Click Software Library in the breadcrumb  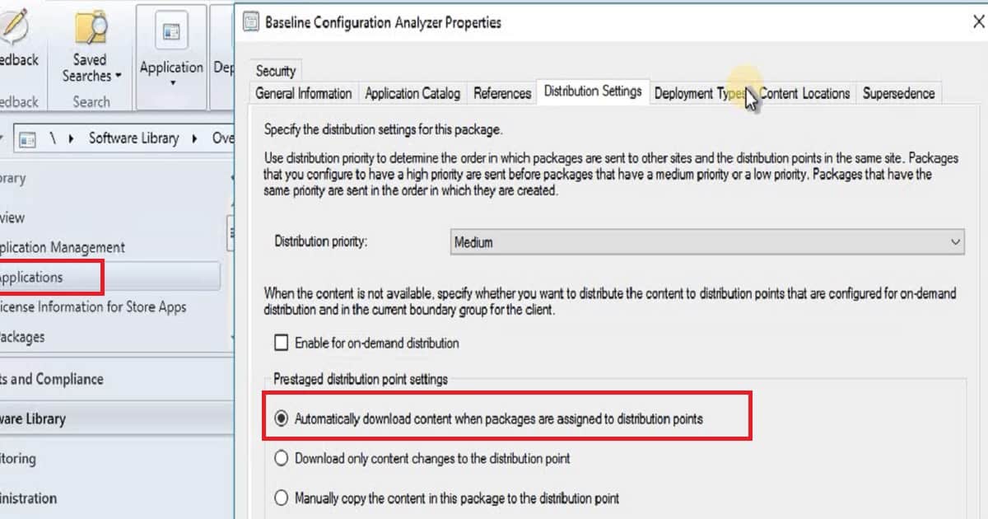pos(133,138)
